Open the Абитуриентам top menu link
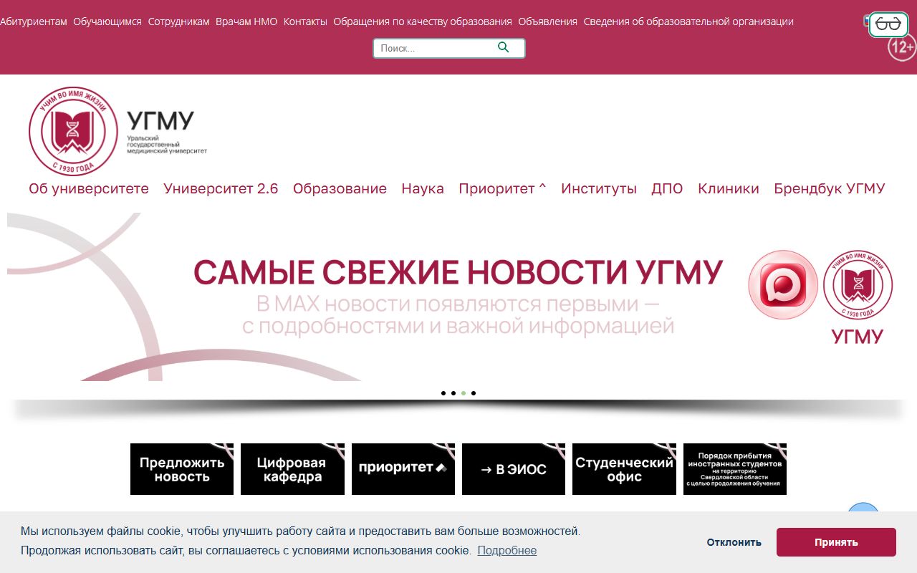Image resolution: width=917 pixels, height=573 pixels. 34,21
